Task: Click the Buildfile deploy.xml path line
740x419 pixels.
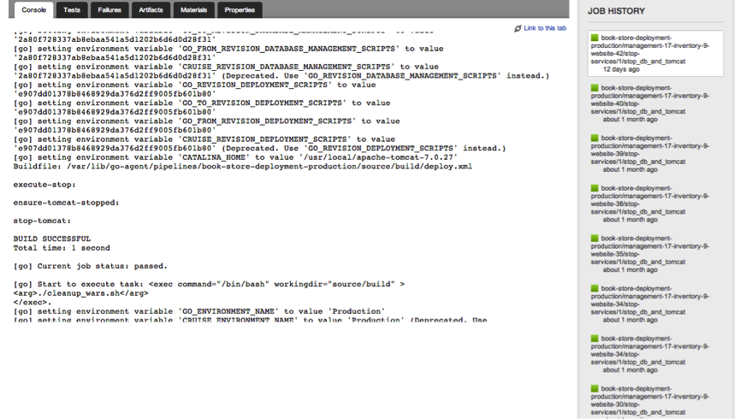Action: pyautogui.click(x=242, y=167)
